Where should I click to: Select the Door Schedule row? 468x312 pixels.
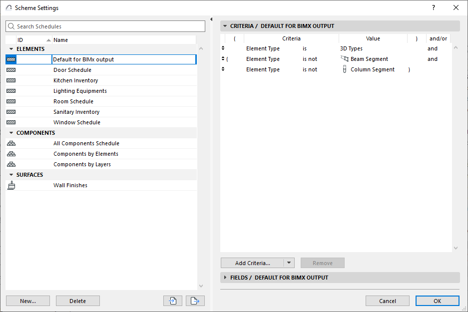[x=101, y=70]
